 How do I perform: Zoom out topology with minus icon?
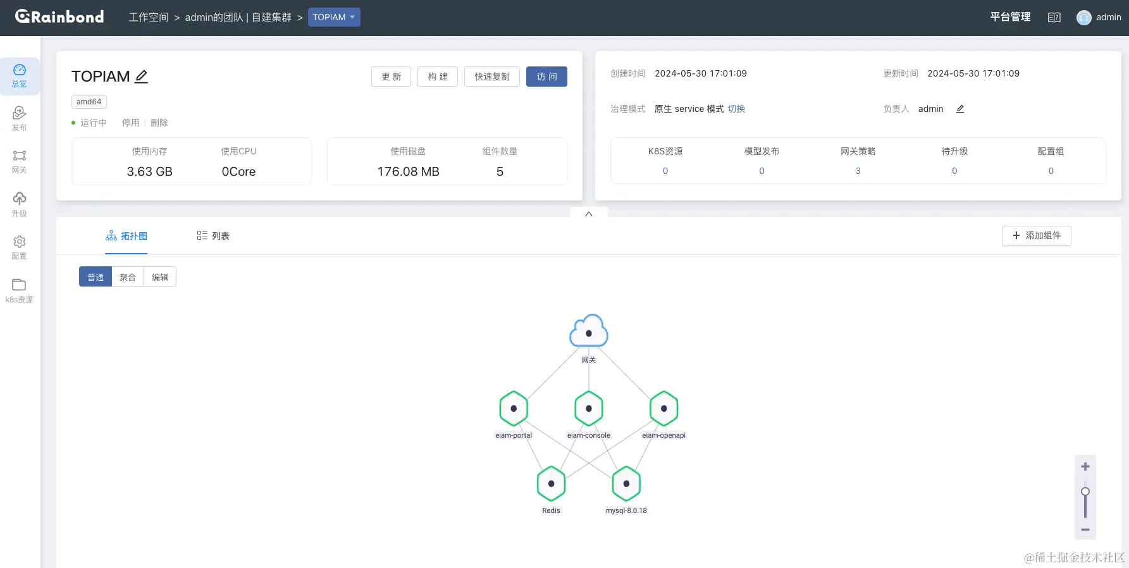[1085, 530]
